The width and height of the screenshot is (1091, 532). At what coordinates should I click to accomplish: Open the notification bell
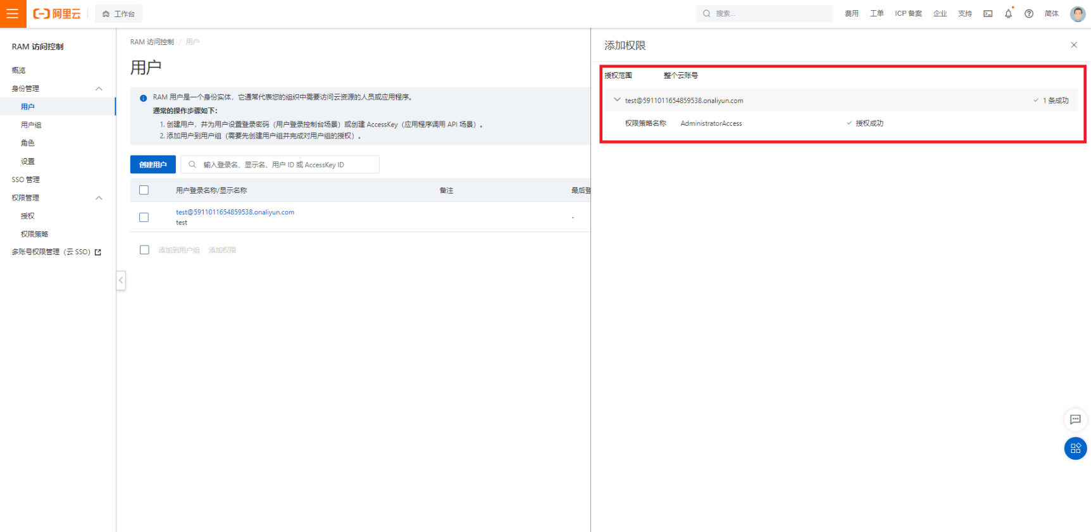click(1008, 14)
